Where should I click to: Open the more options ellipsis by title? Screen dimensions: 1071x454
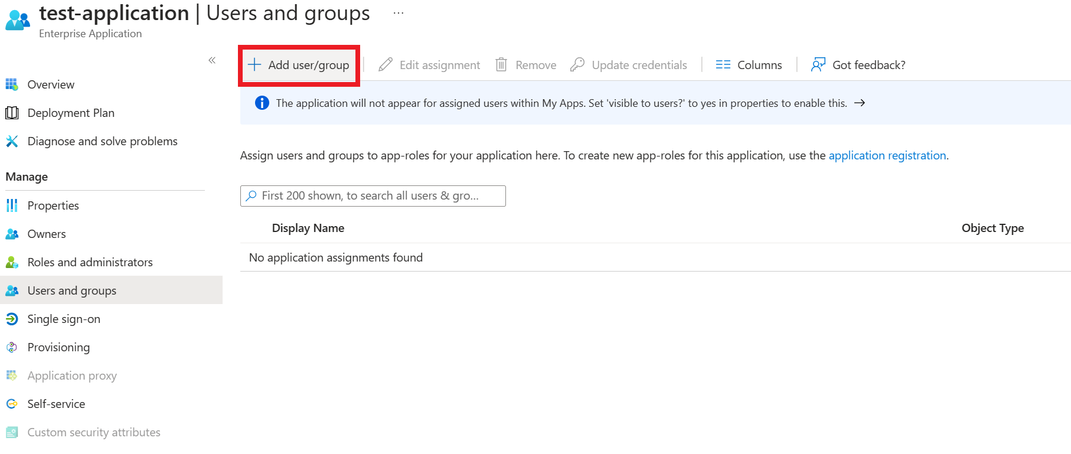tap(399, 13)
